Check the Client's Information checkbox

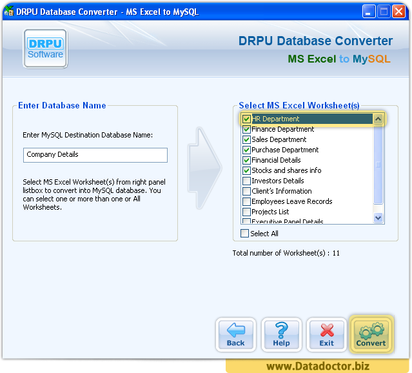click(246, 191)
